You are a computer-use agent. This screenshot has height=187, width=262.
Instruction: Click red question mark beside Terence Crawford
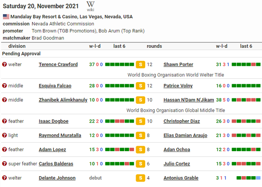(x=5, y=64)
